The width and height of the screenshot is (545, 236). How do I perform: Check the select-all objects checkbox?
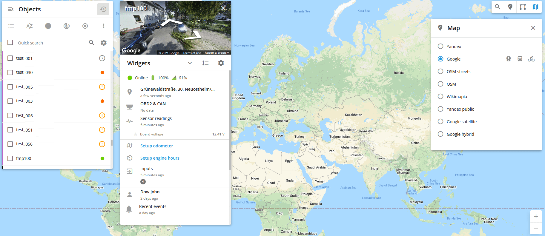(10, 42)
